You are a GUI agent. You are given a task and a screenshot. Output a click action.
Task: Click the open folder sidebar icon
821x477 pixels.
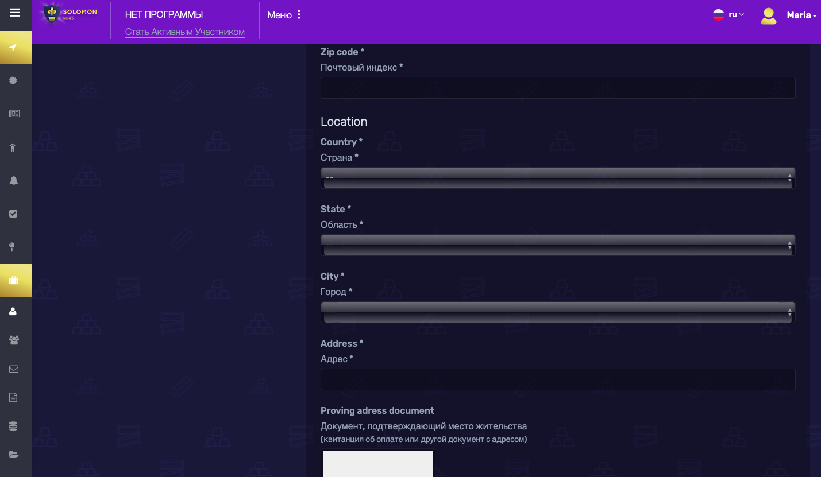tap(14, 455)
